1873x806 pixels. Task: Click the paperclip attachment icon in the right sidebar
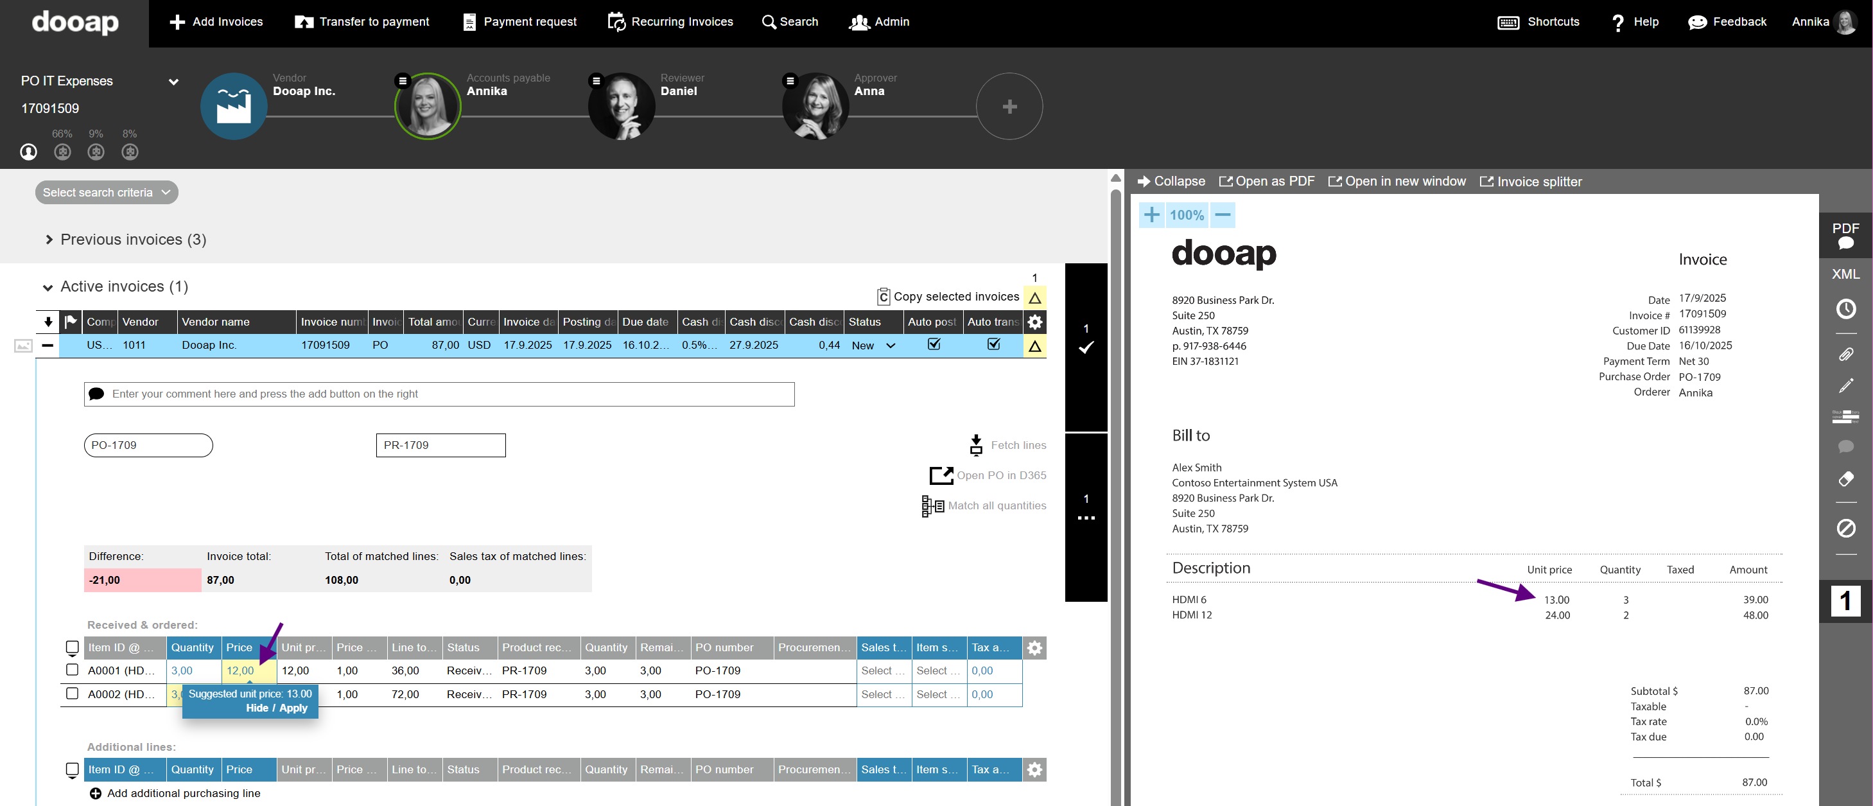pos(1845,355)
